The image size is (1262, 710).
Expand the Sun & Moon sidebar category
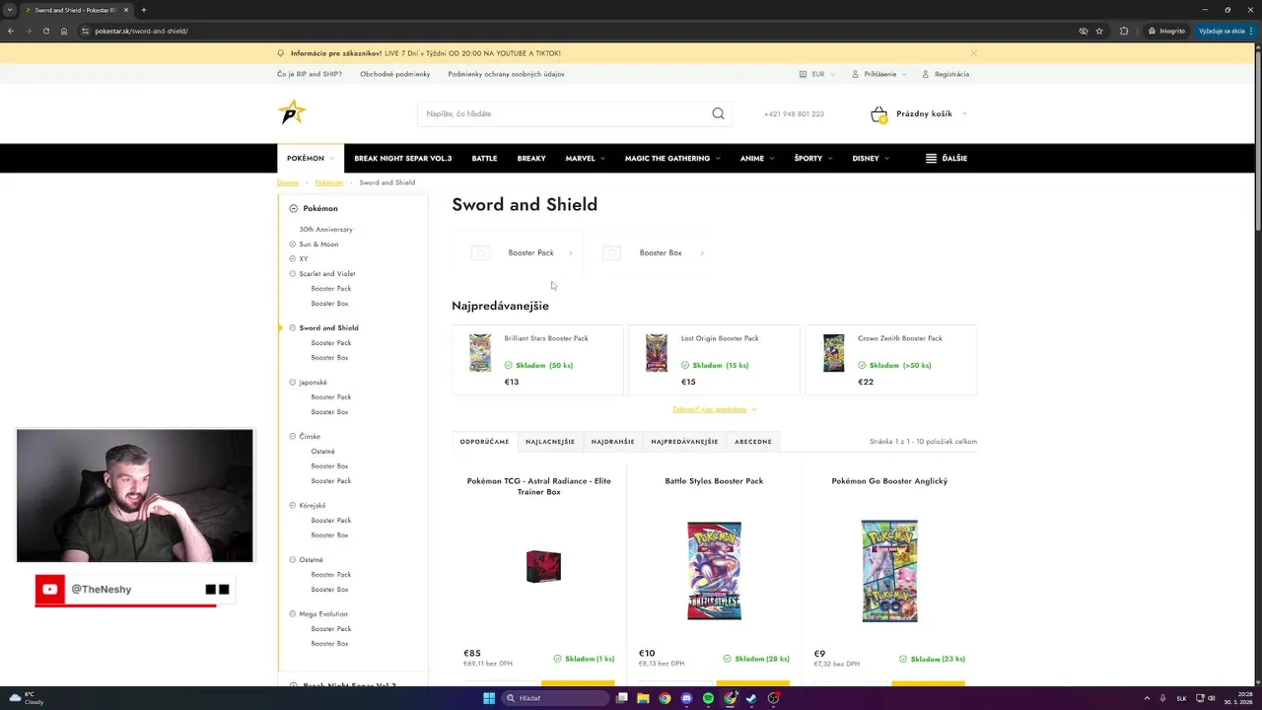(293, 245)
